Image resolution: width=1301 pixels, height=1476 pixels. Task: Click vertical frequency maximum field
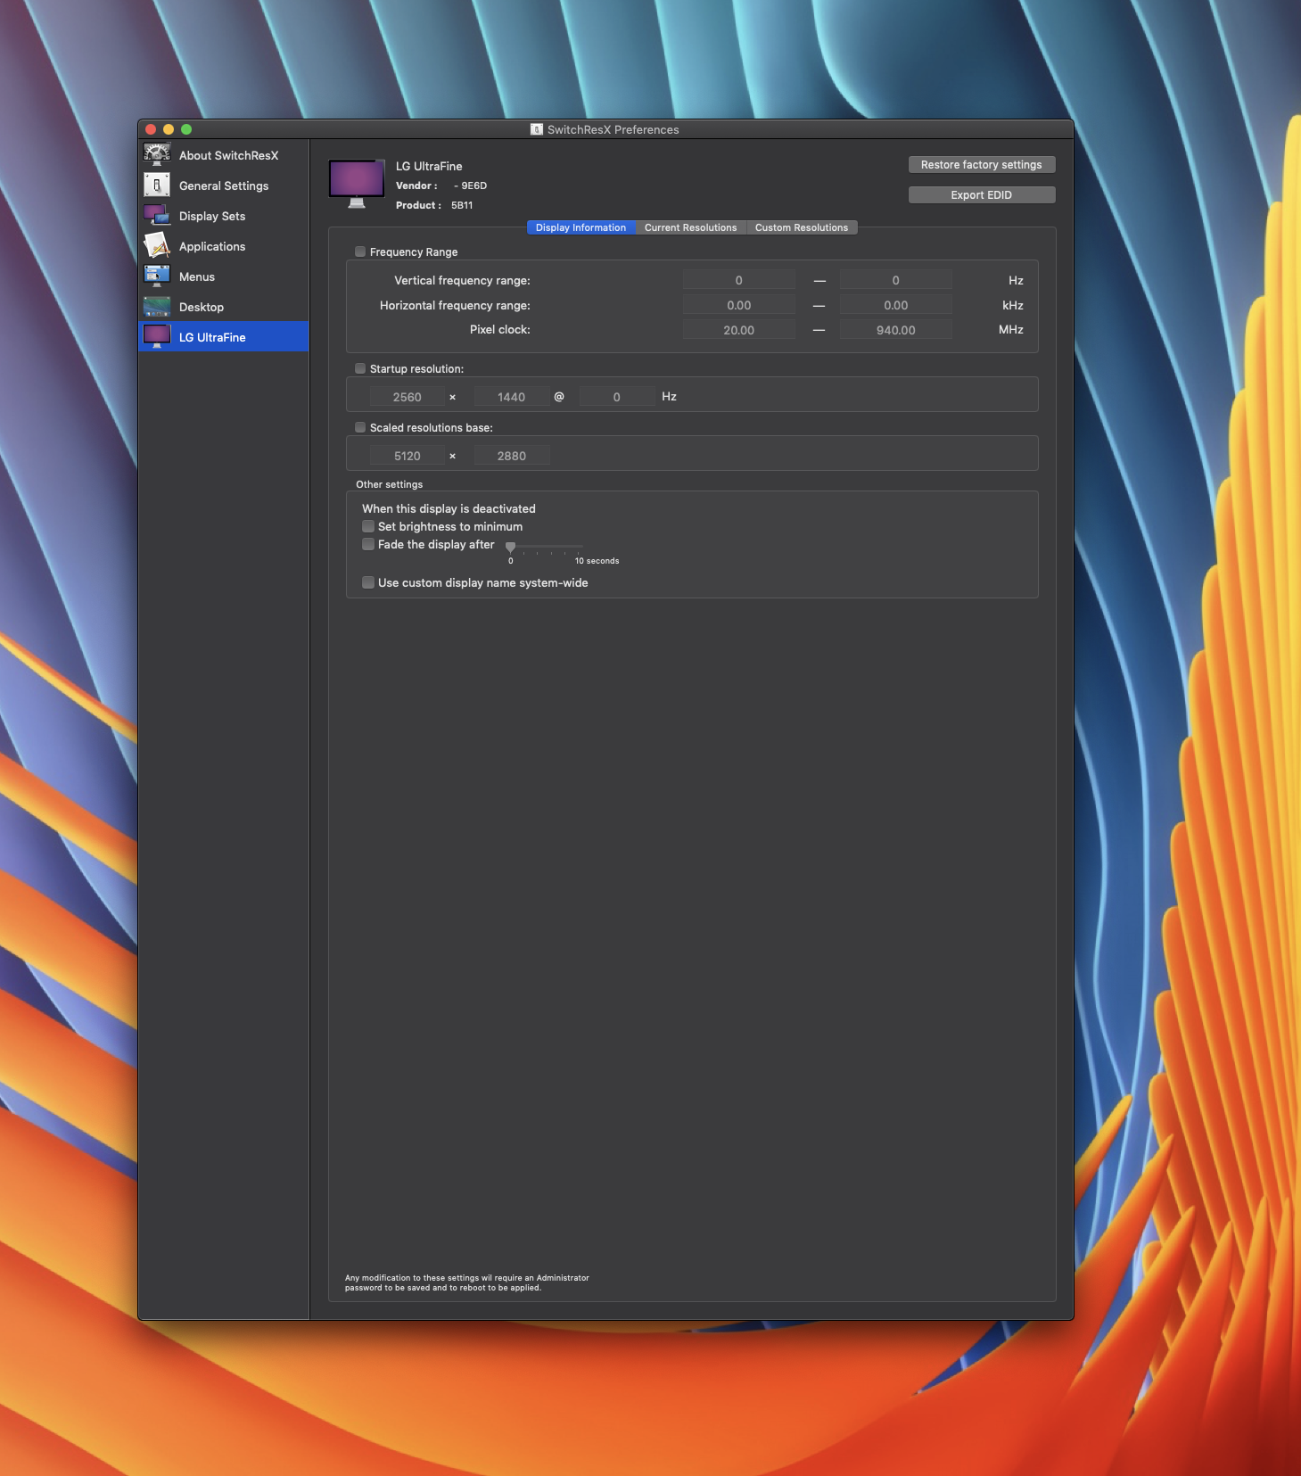click(x=895, y=280)
